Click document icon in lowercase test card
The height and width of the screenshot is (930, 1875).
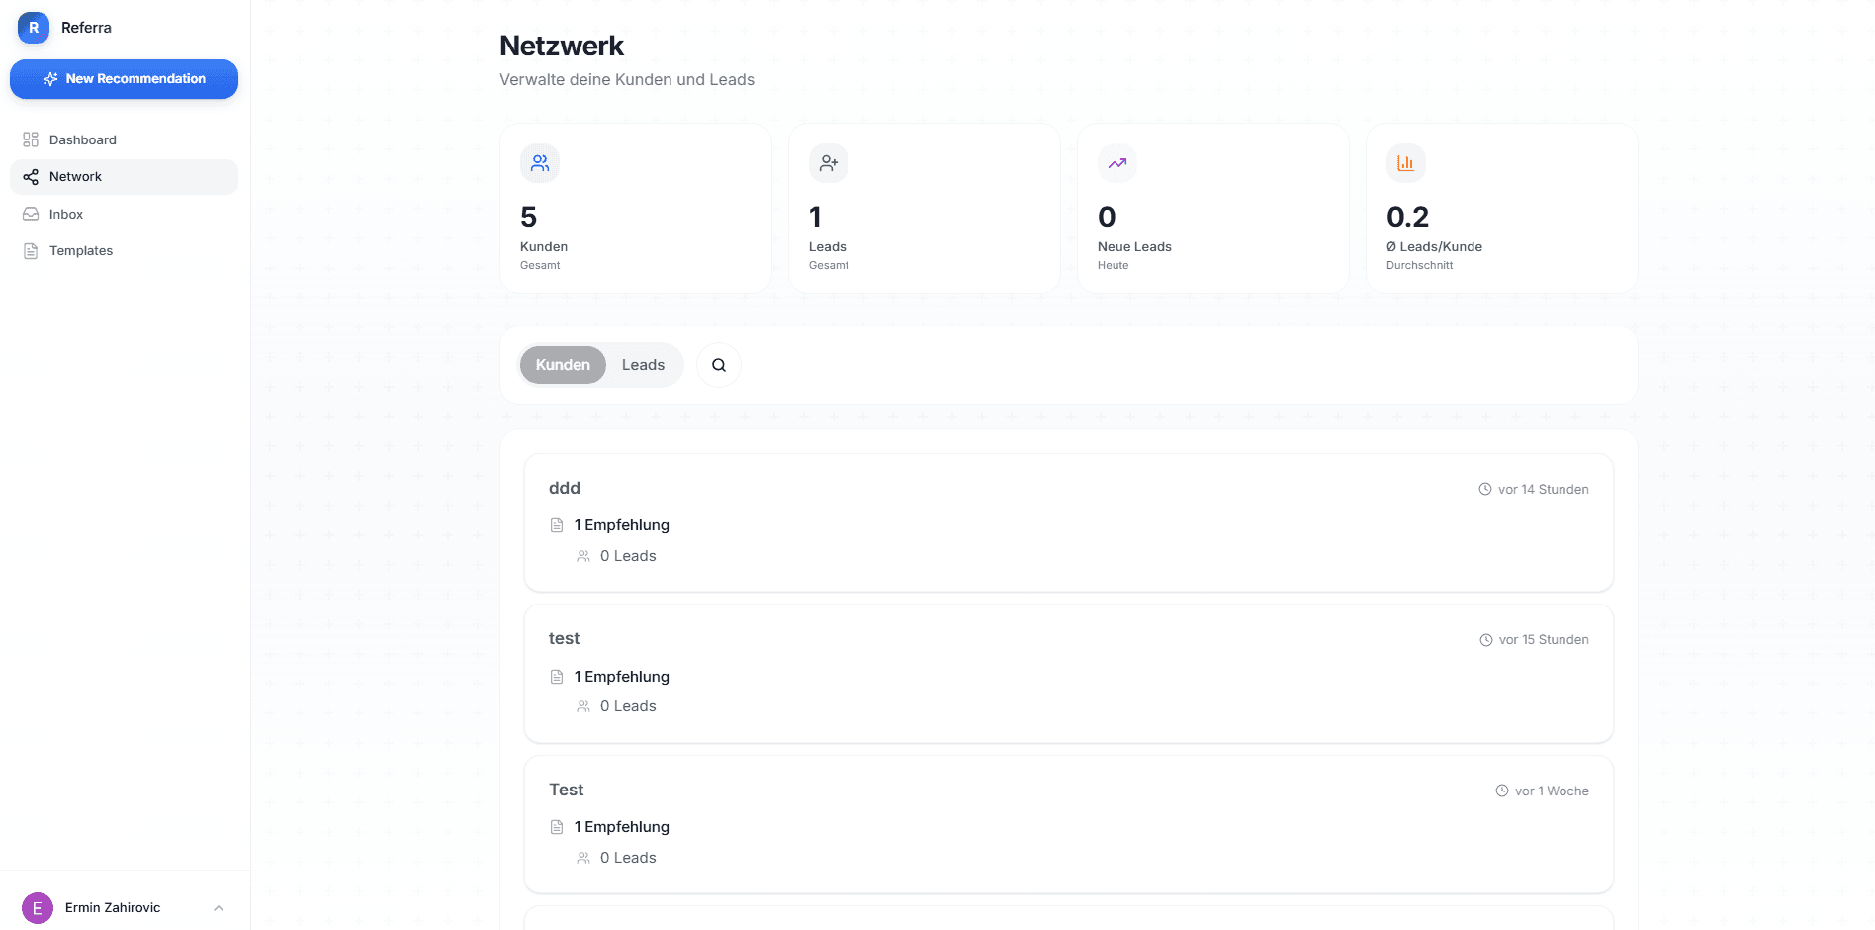pos(557,677)
